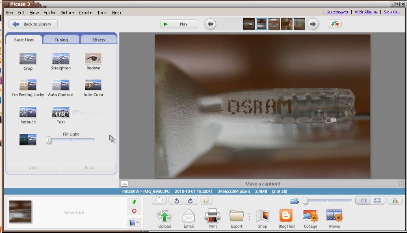Adjust the zoom slider
The image size is (407, 233).
point(327,201)
